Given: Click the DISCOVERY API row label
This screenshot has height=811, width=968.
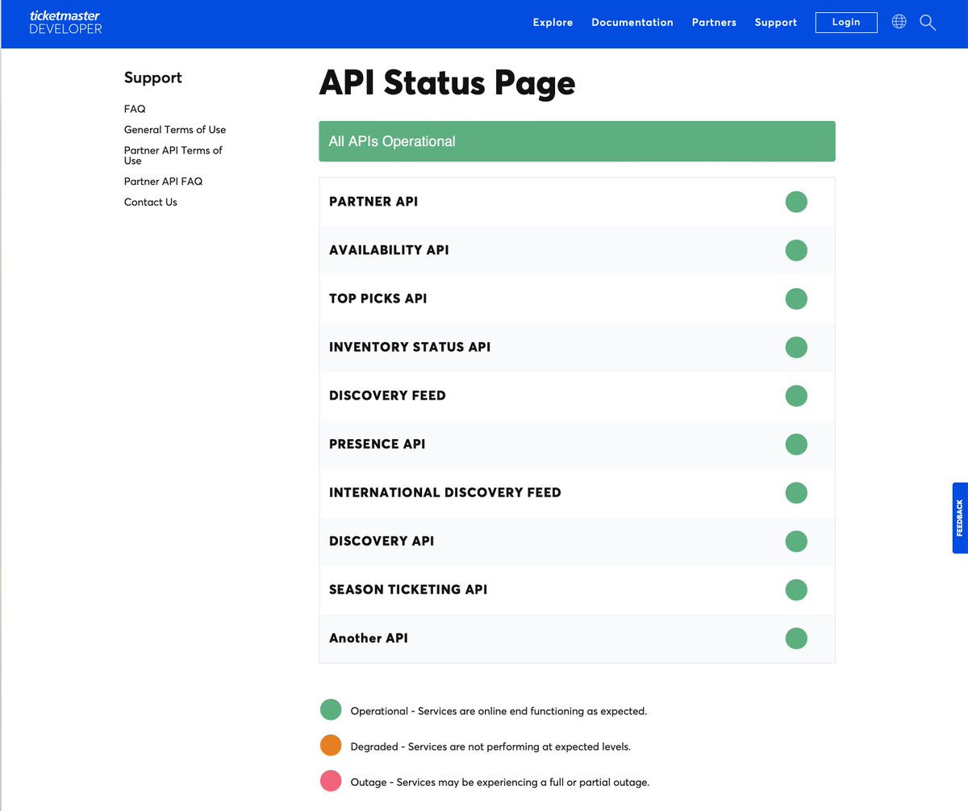Looking at the screenshot, I should pos(382,541).
